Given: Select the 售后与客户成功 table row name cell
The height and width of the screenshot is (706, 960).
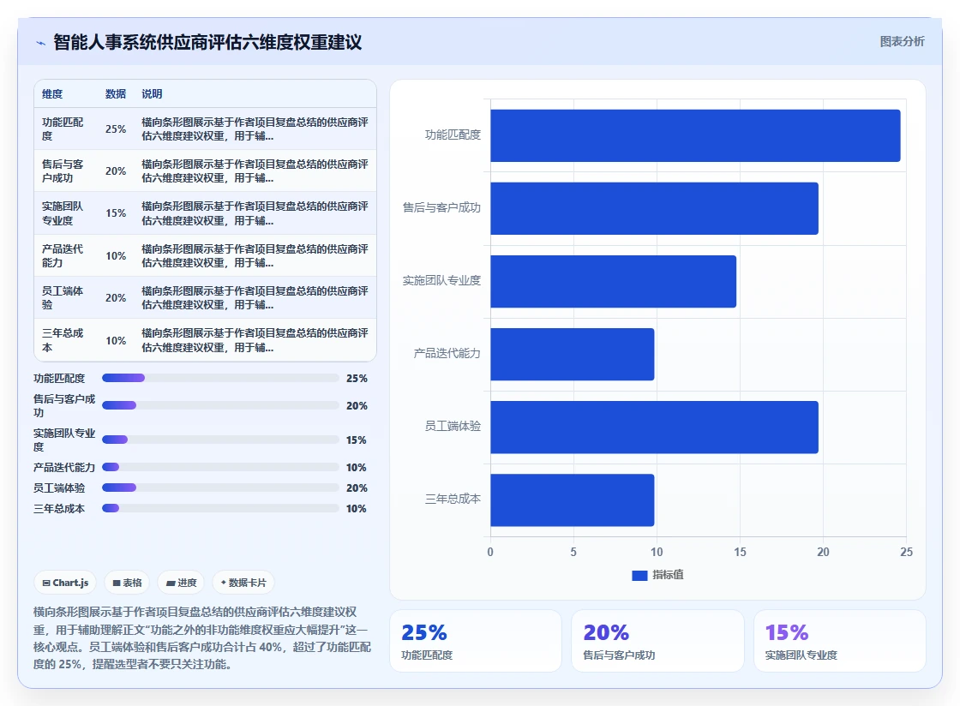Looking at the screenshot, I should pos(65,171).
